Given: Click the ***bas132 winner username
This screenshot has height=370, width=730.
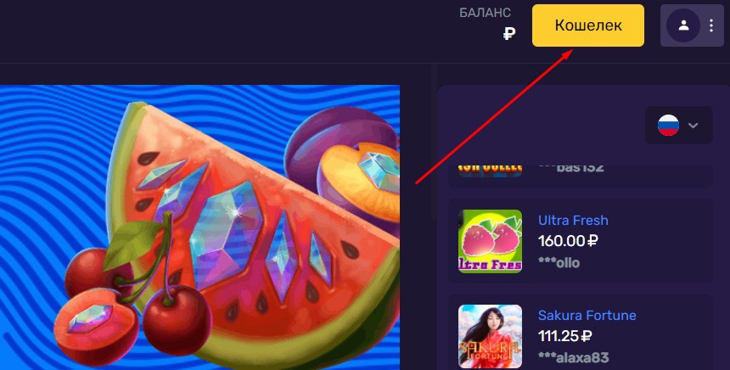Looking at the screenshot, I should [570, 169].
